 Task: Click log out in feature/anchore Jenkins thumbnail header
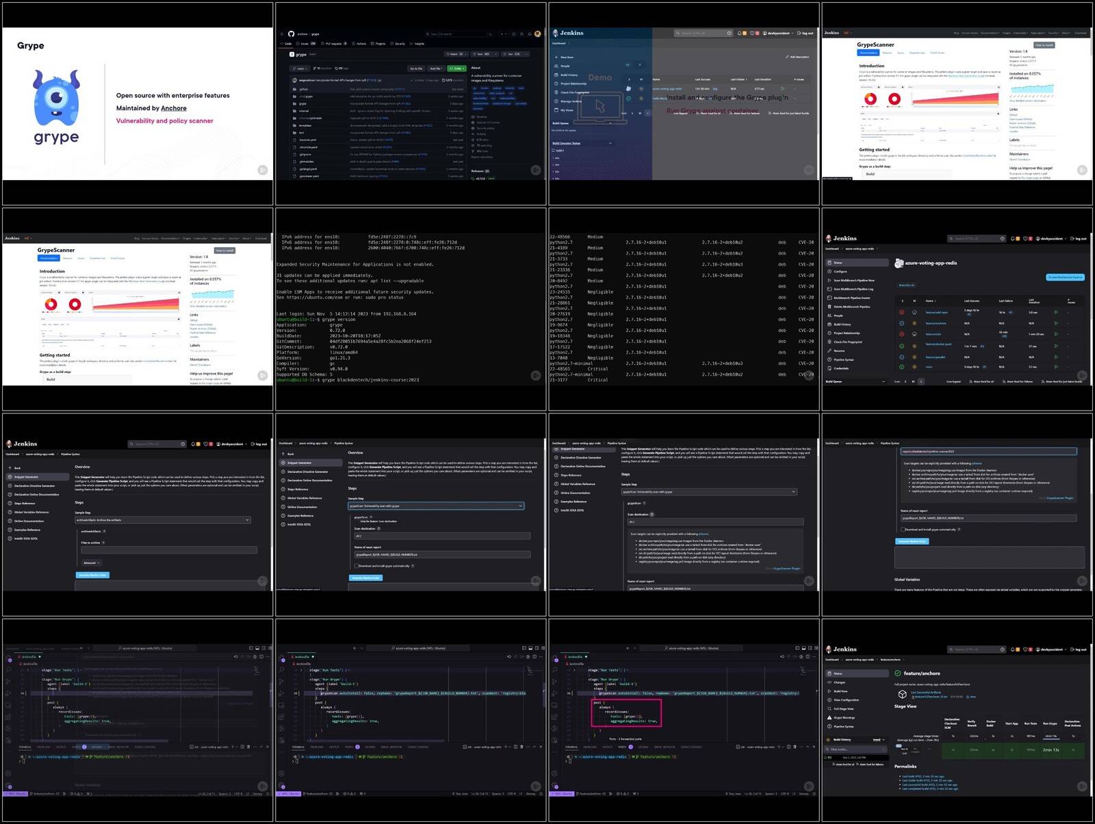click(x=1079, y=649)
